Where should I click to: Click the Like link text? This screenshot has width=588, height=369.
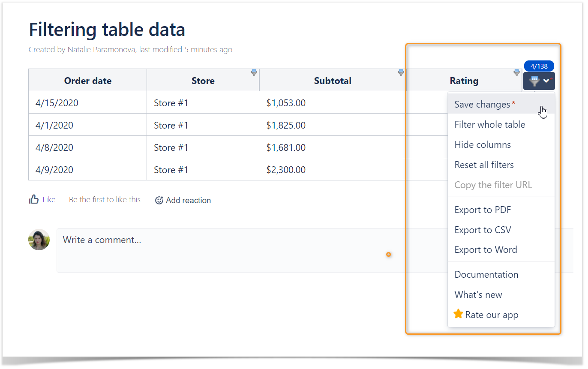click(49, 200)
